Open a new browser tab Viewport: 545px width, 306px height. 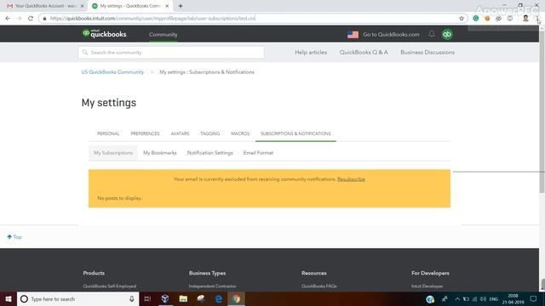coord(181,6)
